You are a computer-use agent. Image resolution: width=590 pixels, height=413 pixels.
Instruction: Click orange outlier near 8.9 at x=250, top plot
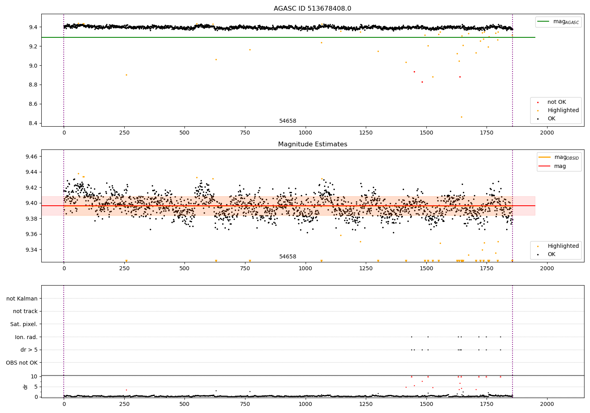(126, 75)
